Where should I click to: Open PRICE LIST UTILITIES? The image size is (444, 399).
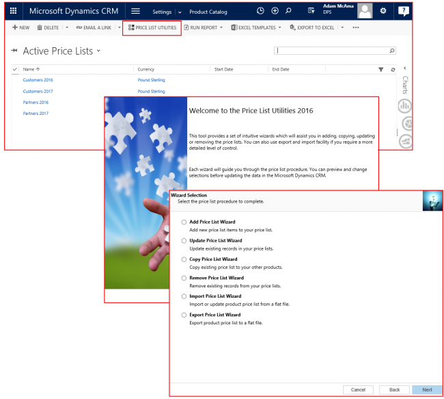click(x=152, y=27)
